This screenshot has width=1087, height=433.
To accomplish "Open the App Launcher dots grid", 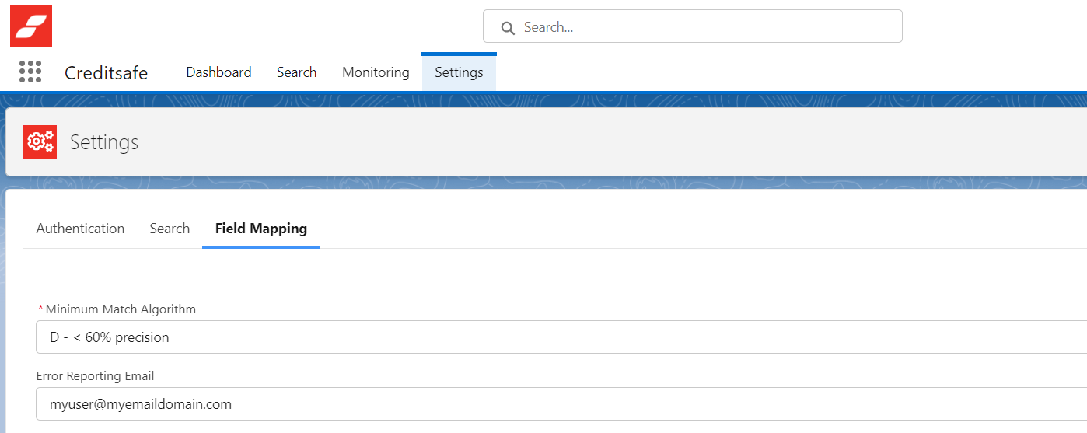I will click(30, 72).
